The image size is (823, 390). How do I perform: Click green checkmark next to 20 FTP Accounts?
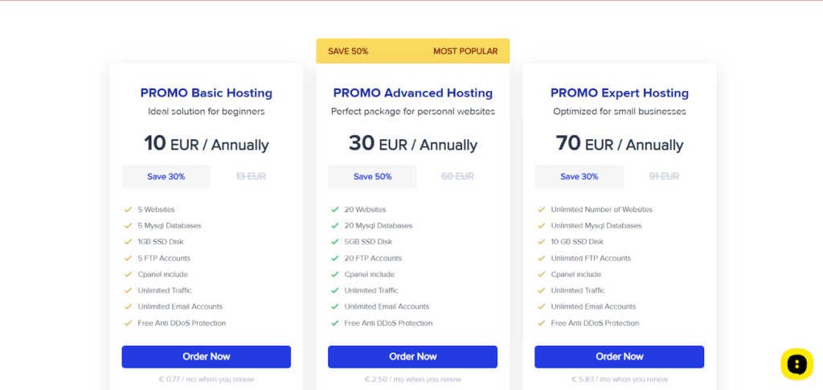click(334, 258)
